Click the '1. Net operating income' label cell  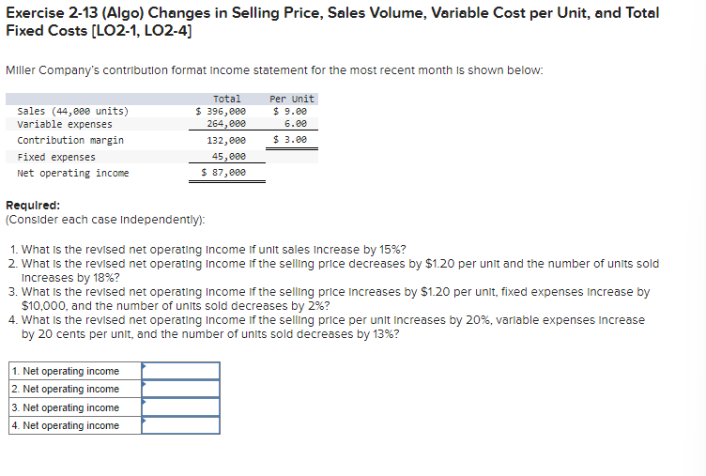75,371
